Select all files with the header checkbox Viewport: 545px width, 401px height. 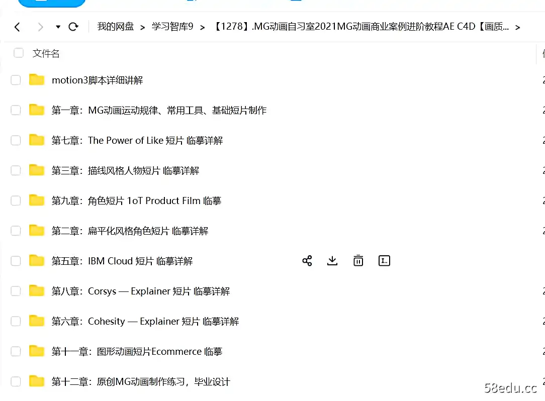pyautogui.click(x=18, y=53)
